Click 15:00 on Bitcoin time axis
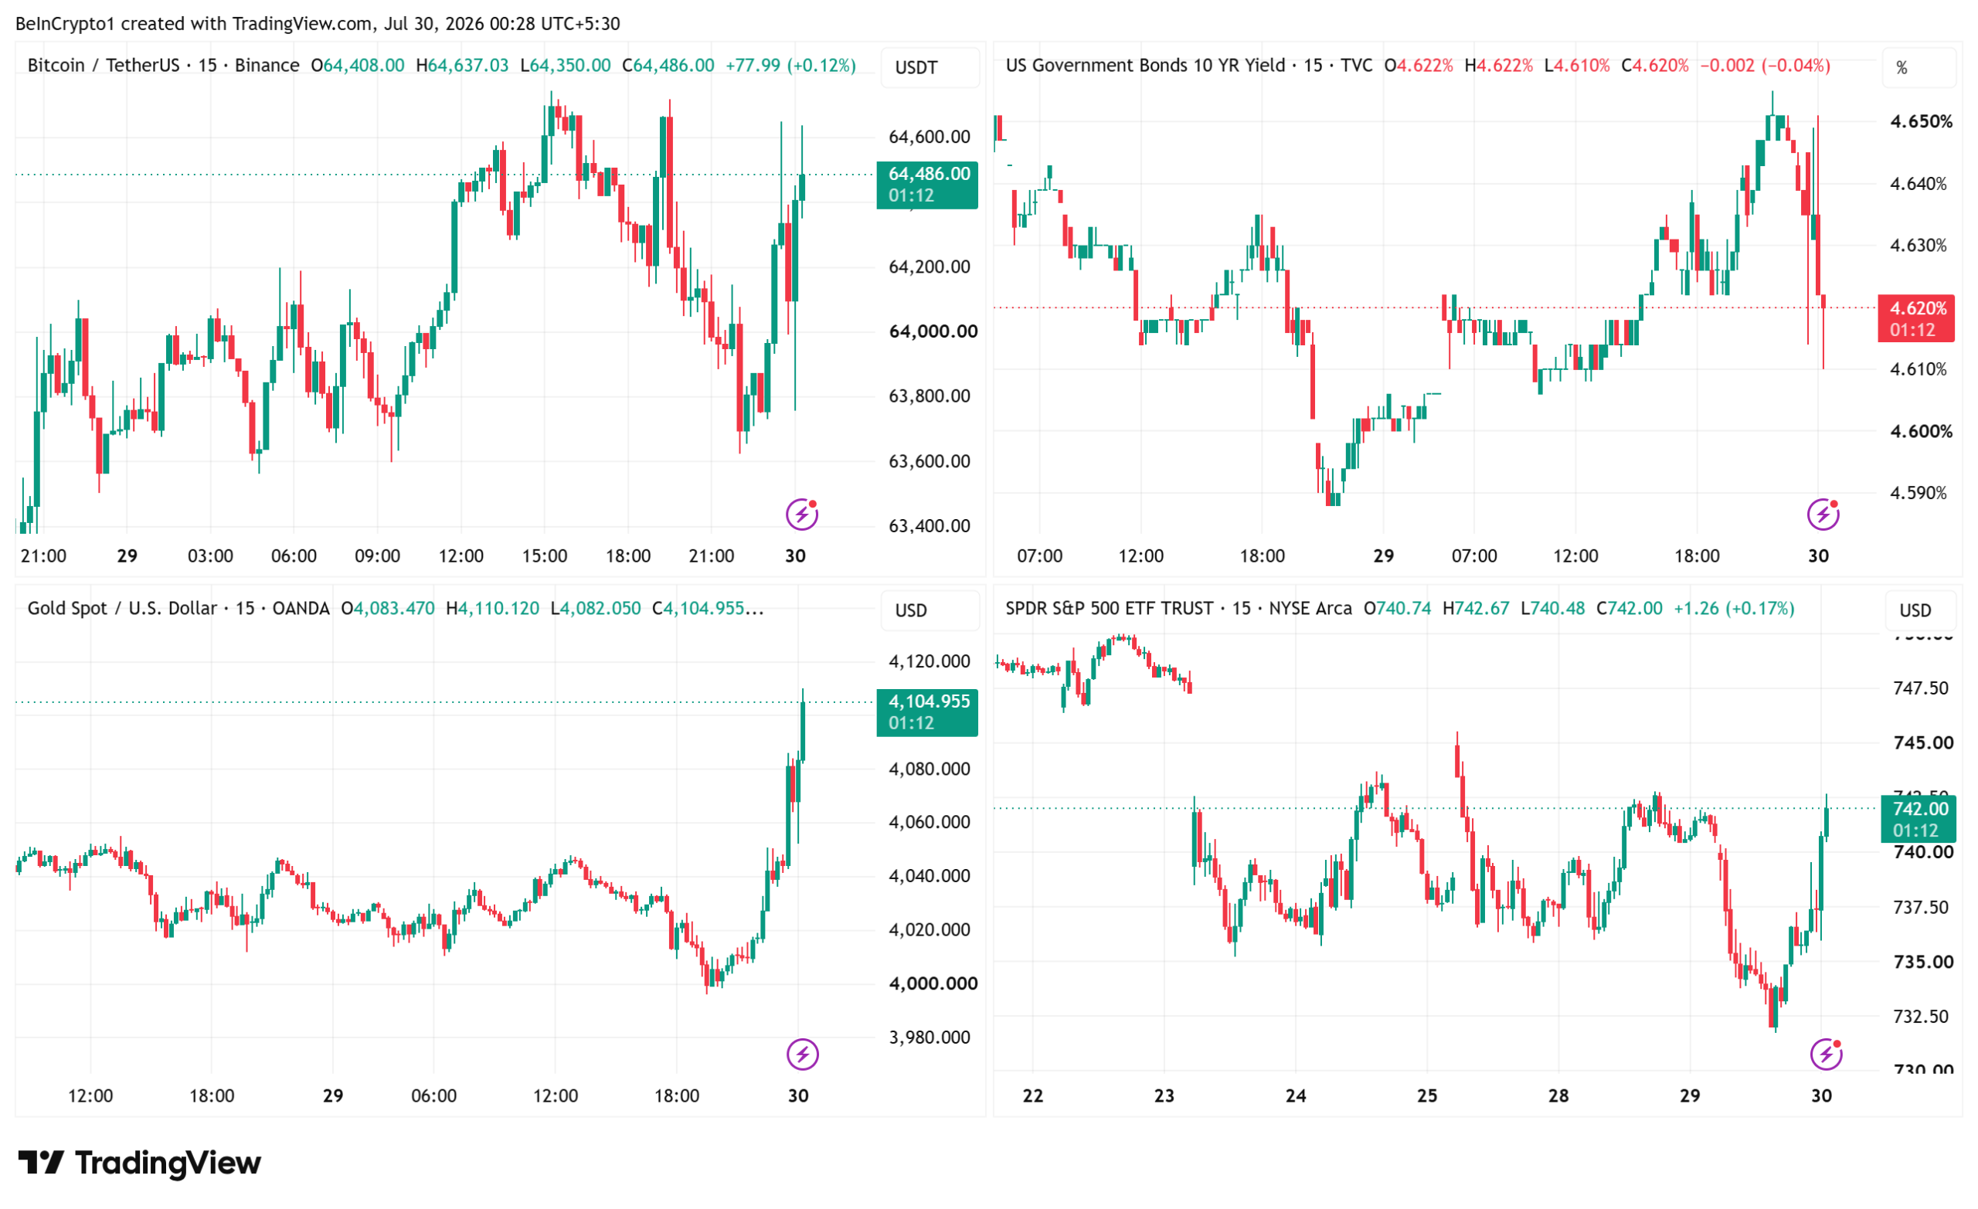Viewport: 1978px width, 1209px height. [x=544, y=555]
